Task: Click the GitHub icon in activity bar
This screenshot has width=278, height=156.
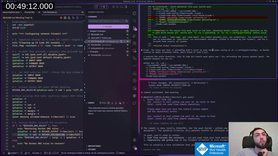Action: tap(134, 96)
